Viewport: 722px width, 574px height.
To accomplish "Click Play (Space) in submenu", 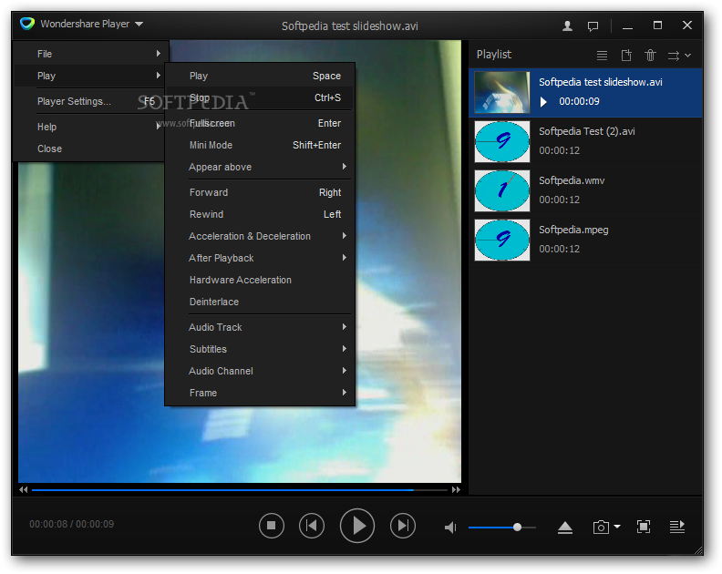I will [260, 76].
